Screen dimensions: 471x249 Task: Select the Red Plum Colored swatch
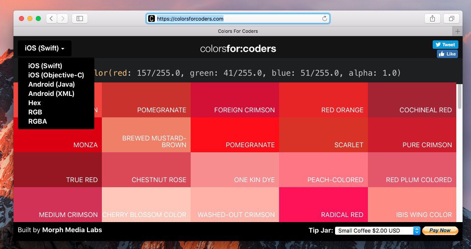click(x=412, y=170)
